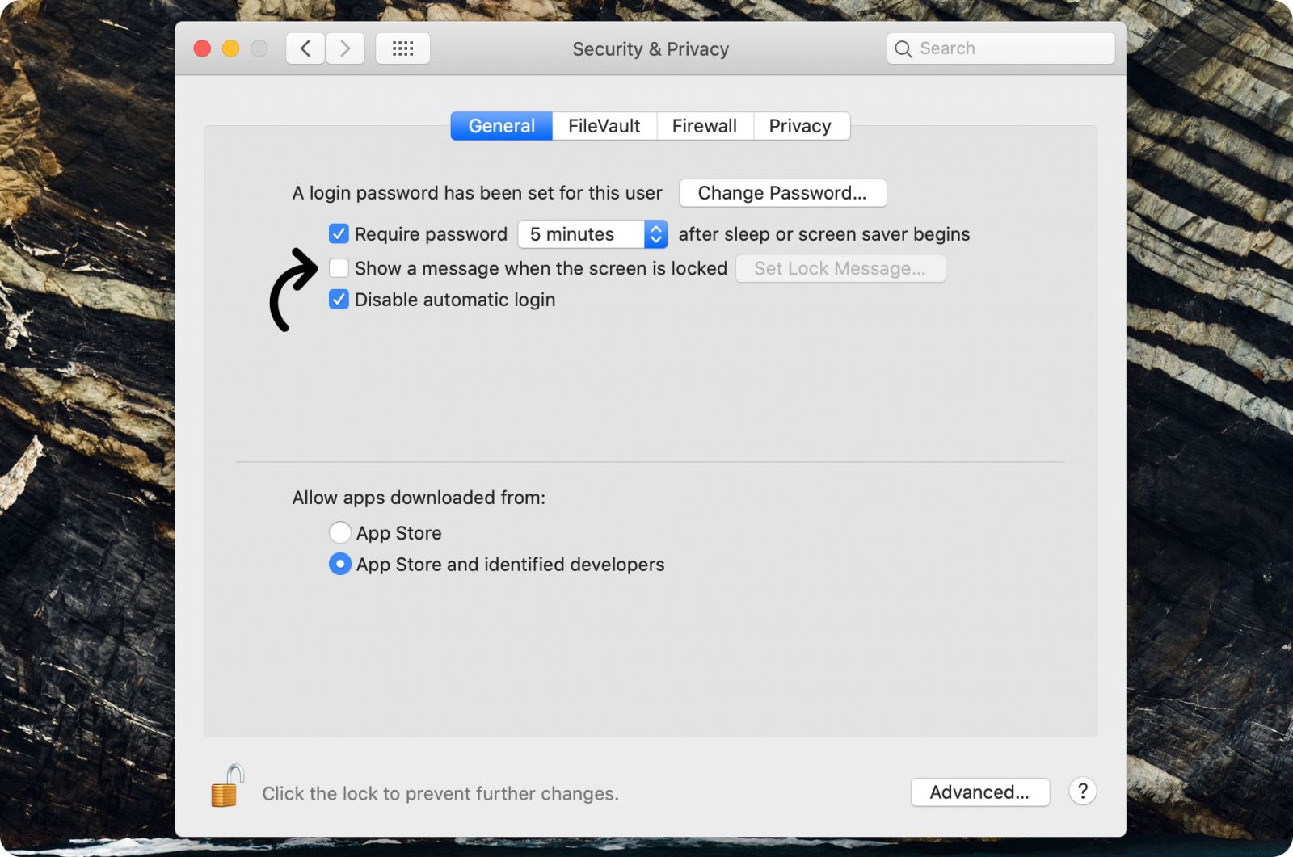Click the magnifying glass in the search field
Viewport: 1293px width, 857px height.
click(x=903, y=49)
